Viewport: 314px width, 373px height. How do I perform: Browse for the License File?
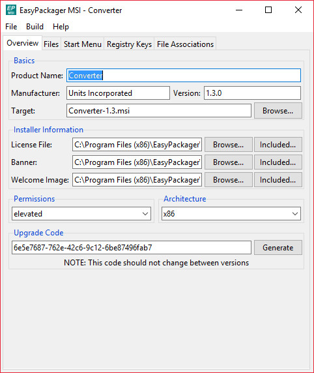tap(229, 144)
